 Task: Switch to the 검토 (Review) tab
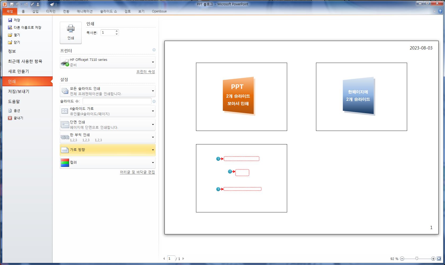[128, 11]
